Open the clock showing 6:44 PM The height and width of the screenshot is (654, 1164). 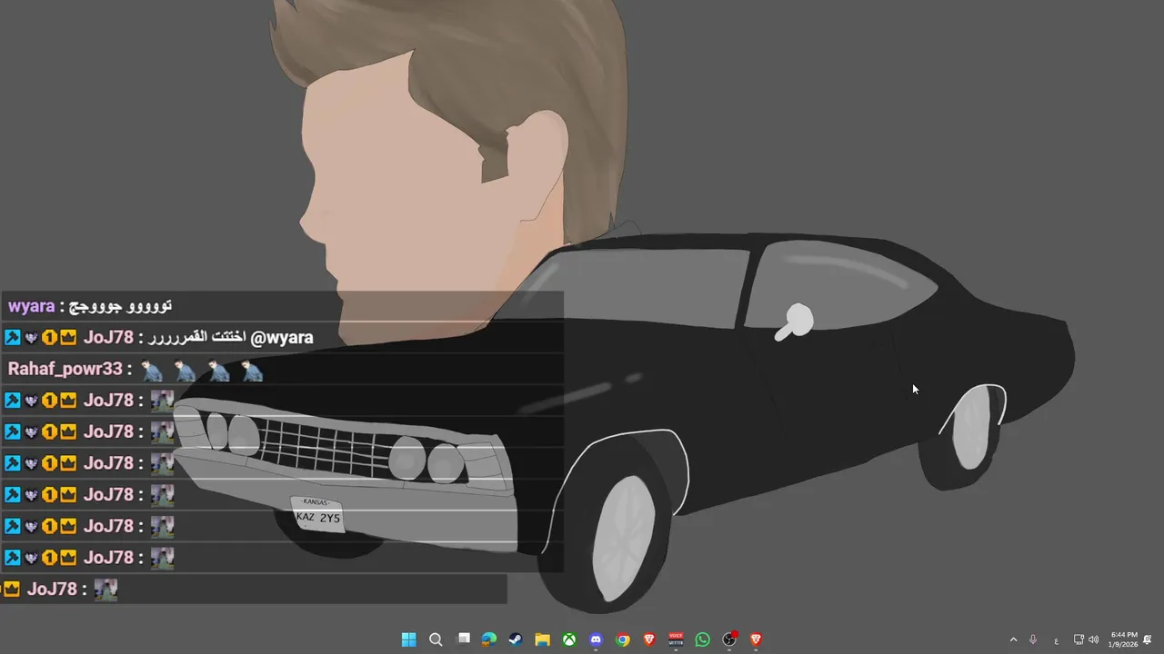pos(1123,639)
